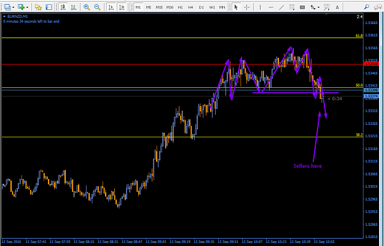Image resolution: width=384 pixels, height=246 pixels.
Task: Select the vertical line drawing tool
Action: (260, 7)
